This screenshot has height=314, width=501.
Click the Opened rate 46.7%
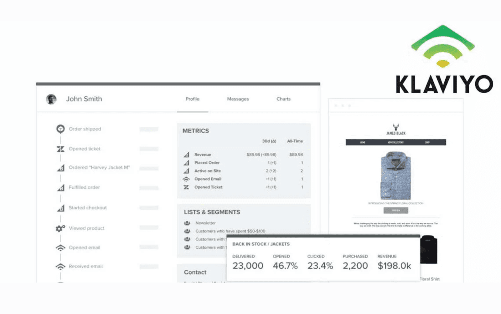285,266
